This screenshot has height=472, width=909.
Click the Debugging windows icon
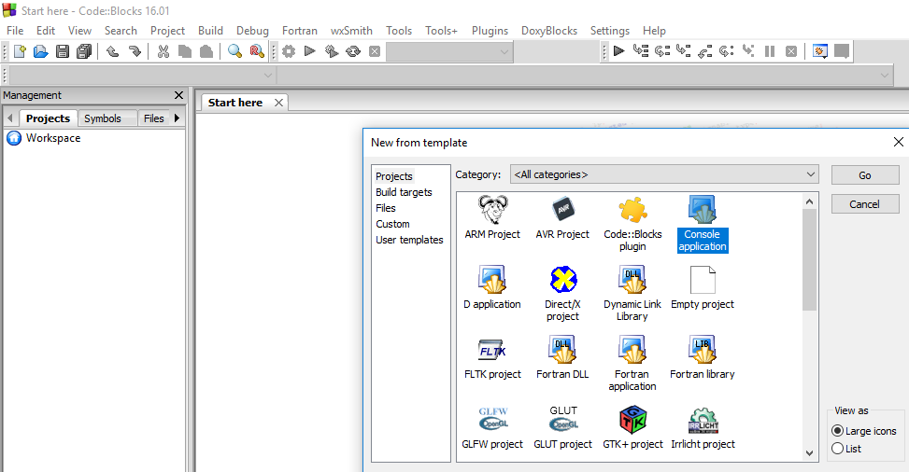pos(819,51)
